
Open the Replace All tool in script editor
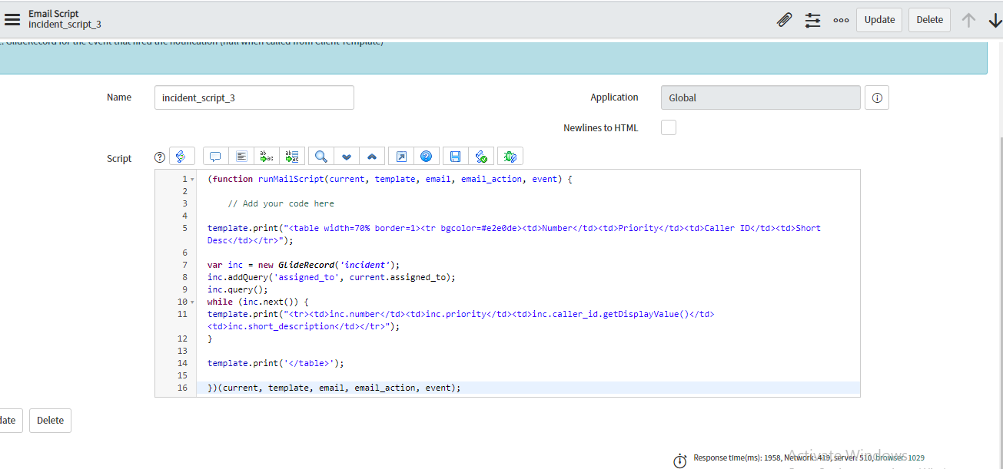click(292, 157)
